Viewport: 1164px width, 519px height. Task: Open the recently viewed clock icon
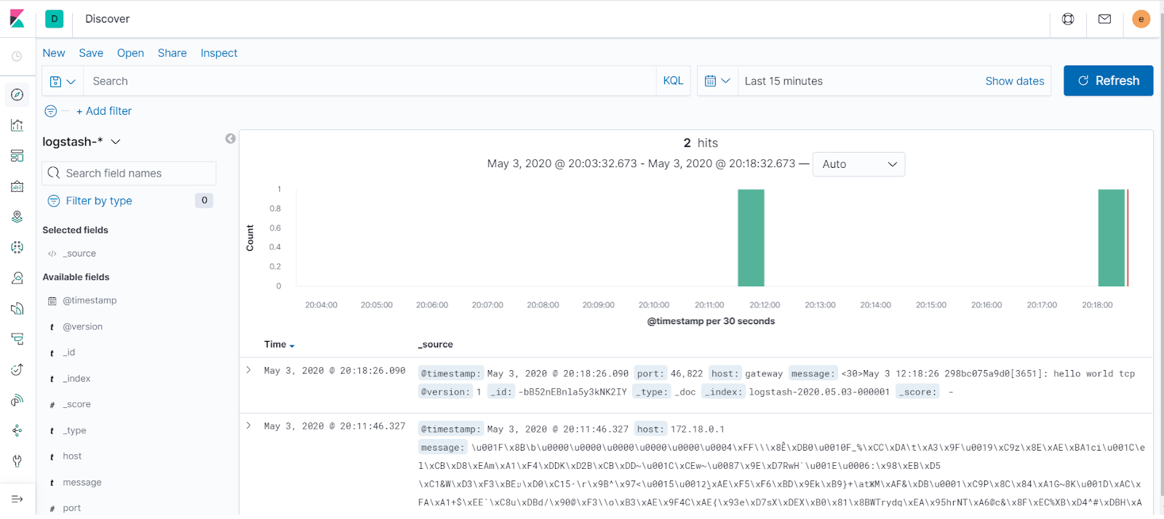(x=17, y=57)
